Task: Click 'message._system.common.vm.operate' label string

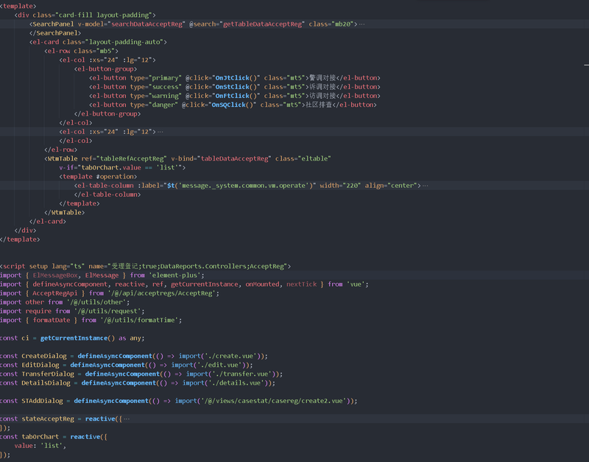Action: tap(244, 186)
